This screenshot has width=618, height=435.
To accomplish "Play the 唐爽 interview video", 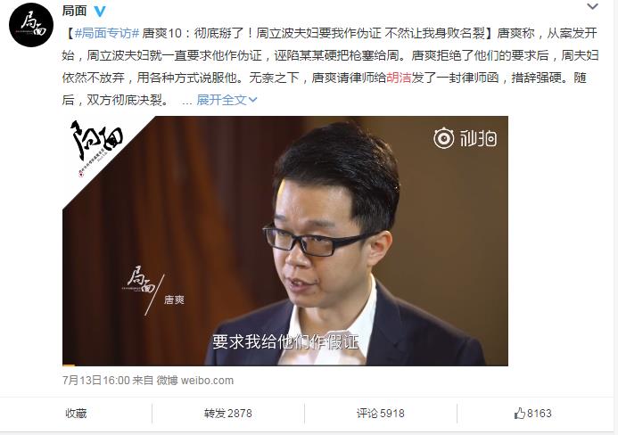I will pos(285,241).
